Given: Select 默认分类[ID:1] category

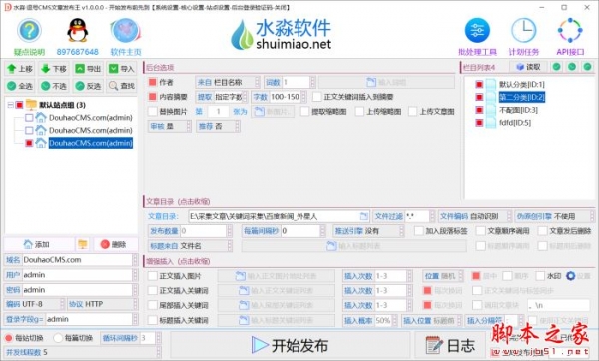Looking at the screenshot, I should pyautogui.click(x=521, y=85).
